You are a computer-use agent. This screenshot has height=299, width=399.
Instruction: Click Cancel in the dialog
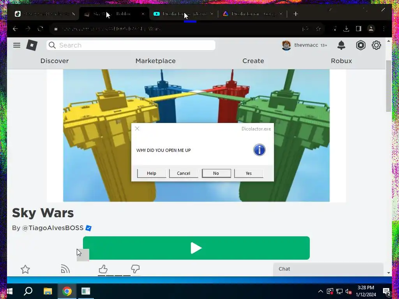tap(184, 173)
